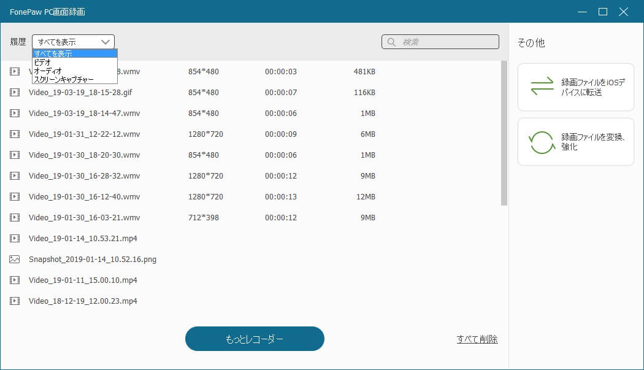
Task: Click video icon of the first .wmv row
Action: click(x=15, y=72)
